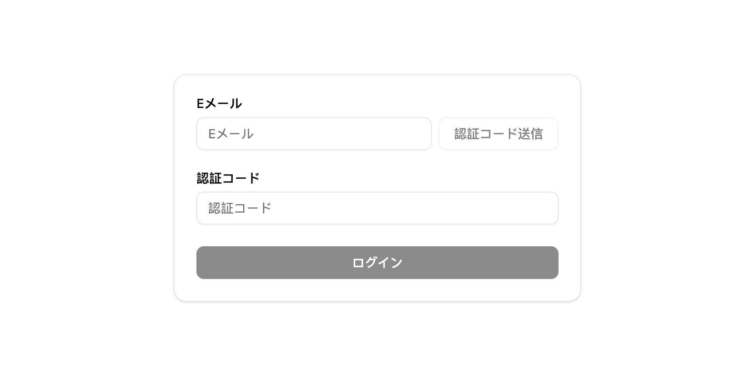Screen dimensions: 738x372
Task: Tap the send code button beside email field
Action: (x=498, y=133)
